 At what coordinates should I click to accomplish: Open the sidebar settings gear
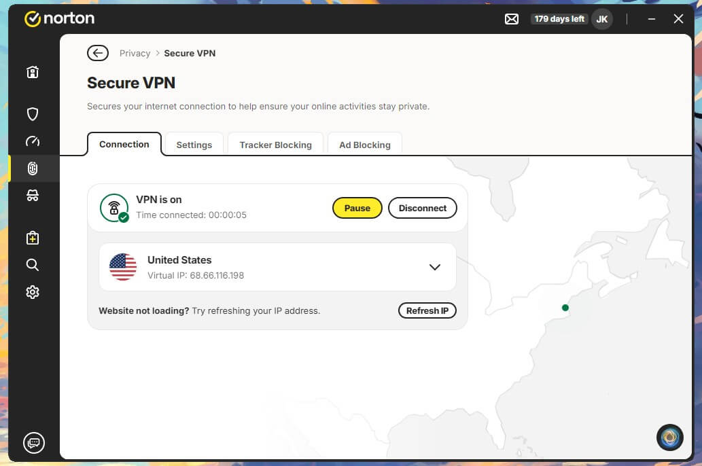point(32,292)
